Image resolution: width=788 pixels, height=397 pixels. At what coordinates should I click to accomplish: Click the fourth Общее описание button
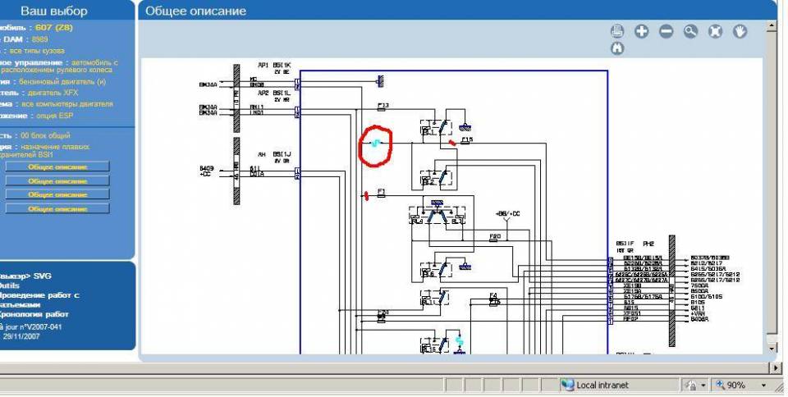pos(57,208)
